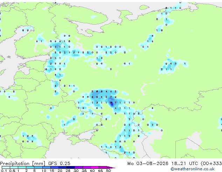Click the legend label '10'
Viewport: 222px width, 172px height.
tap(44, 171)
